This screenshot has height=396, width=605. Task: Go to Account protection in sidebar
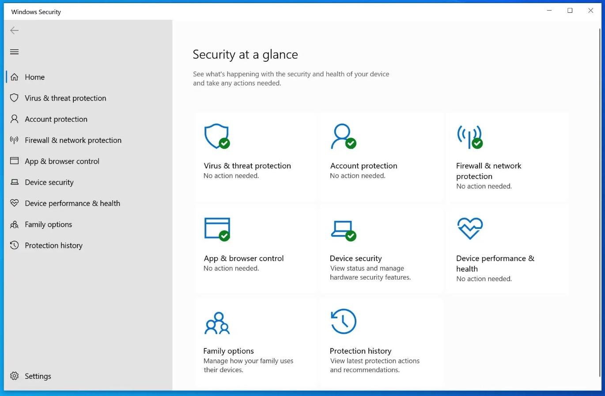click(56, 119)
